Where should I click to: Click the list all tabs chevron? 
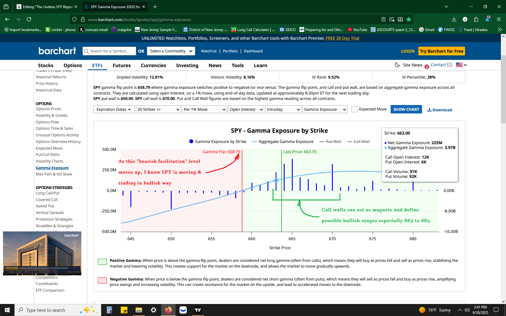pyautogui.click(x=446, y=7)
